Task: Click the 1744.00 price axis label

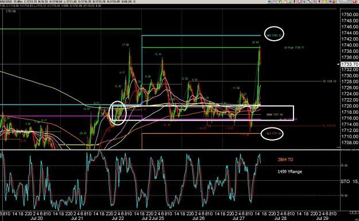Action: pos(350,33)
